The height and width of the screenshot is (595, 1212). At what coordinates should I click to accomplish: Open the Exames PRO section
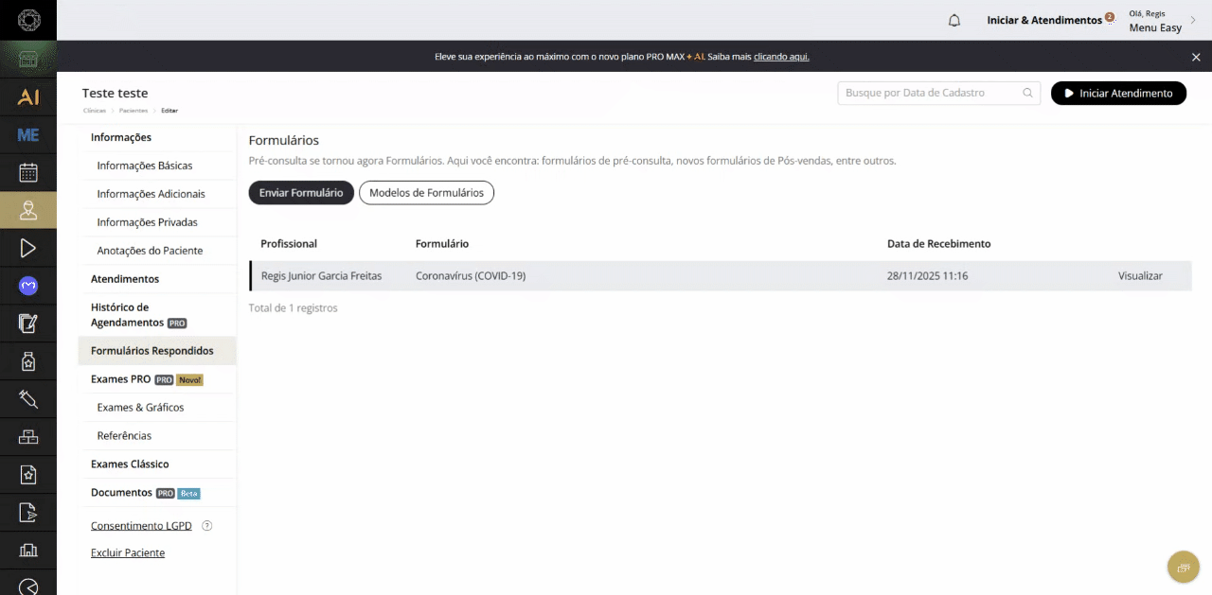pyautogui.click(x=120, y=379)
